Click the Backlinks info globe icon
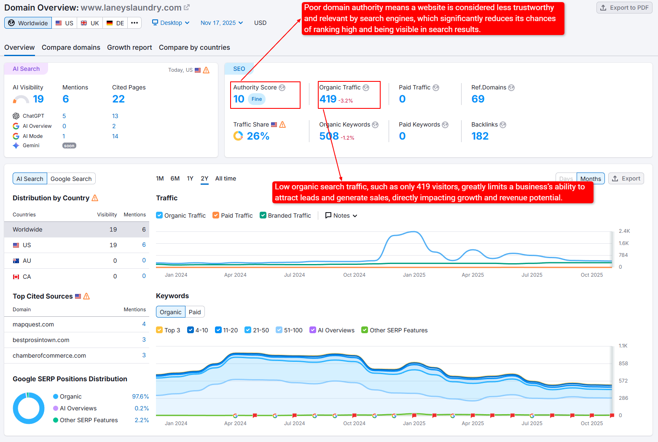 503,125
